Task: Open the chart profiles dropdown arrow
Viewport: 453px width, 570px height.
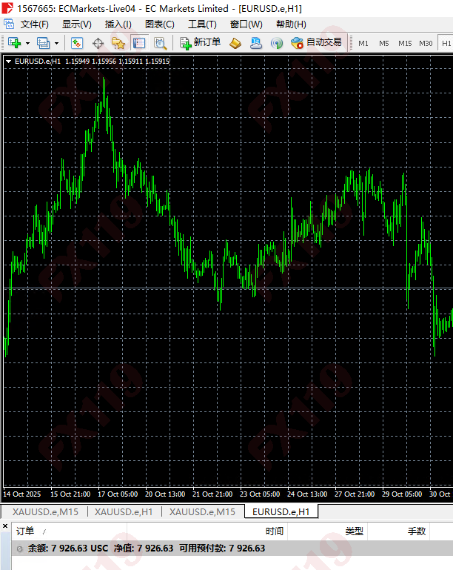Action: 56,43
